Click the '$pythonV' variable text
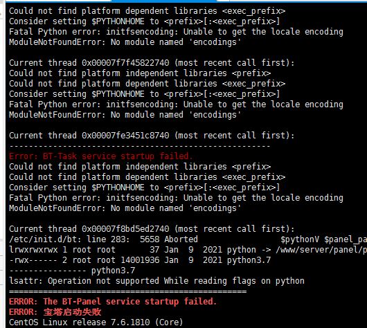Screen dimensions: 367x328 pos(300,239)
